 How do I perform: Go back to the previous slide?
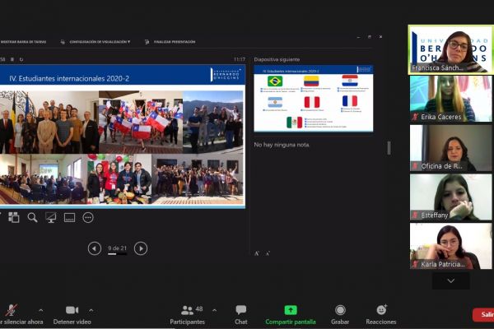[x=95, y=248]
